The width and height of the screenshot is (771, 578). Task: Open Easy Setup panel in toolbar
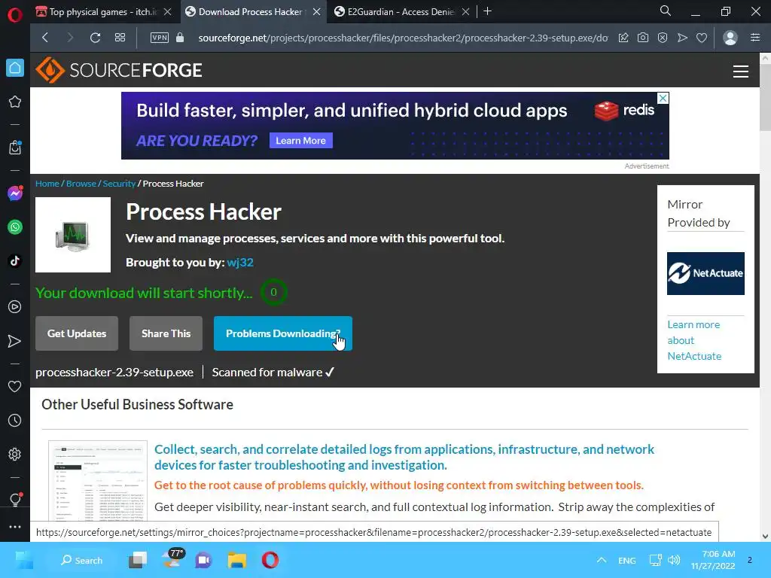pyautogui.click(x=755, y=38)
